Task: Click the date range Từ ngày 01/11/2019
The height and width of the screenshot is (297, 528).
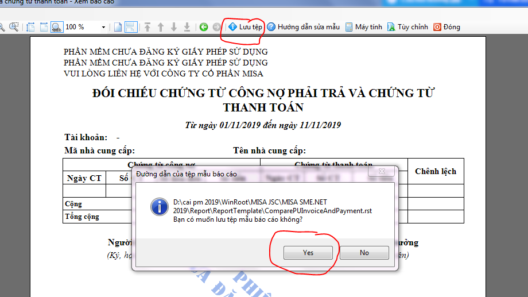Action: (x=263, y=125)
